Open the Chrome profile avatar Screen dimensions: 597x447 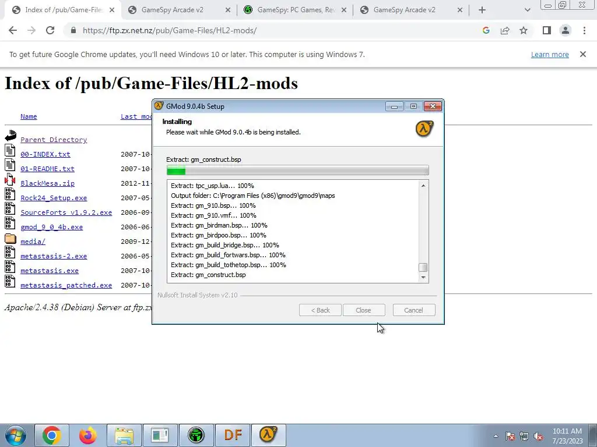coord(566,30)
